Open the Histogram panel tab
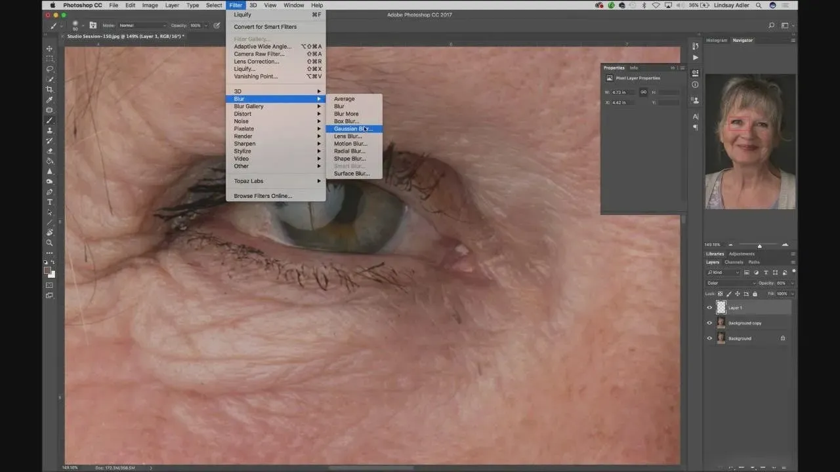The height and width of the screenshot is (472, 840). 716,41
